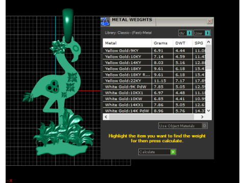Click the 4.59 DWT value
The width and height of the screenshot is (245, 183).
180,56
